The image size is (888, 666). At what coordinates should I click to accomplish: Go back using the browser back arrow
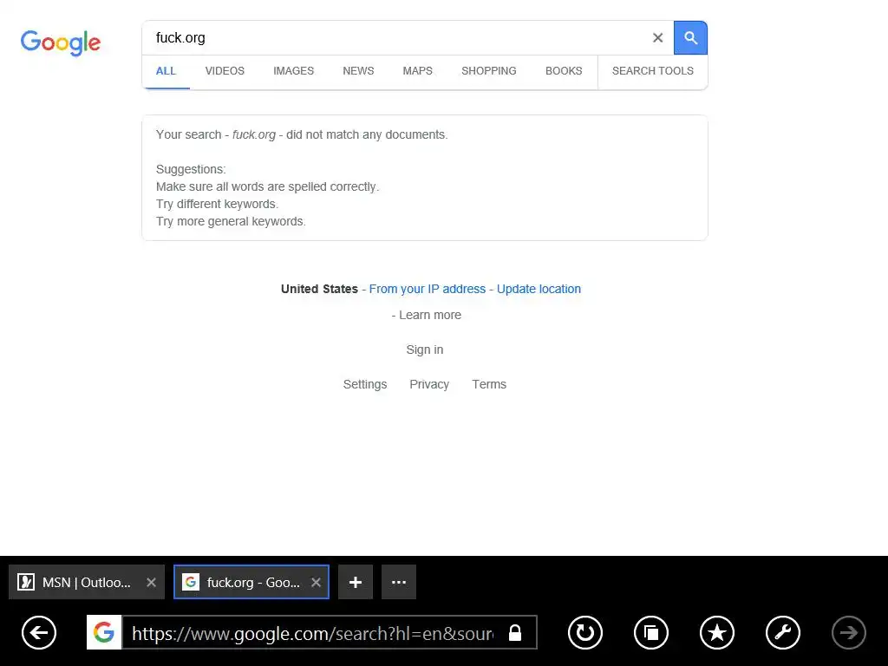coord(39,632)
